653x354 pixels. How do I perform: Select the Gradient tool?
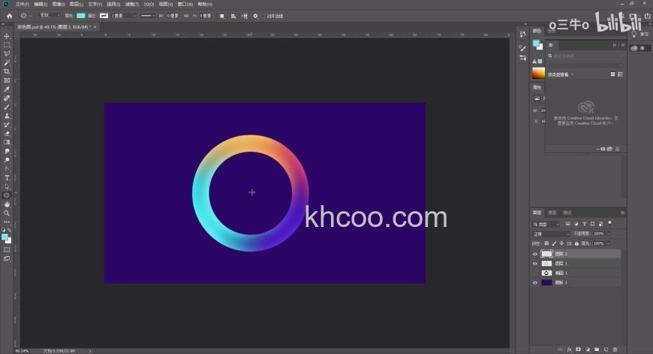7,142
